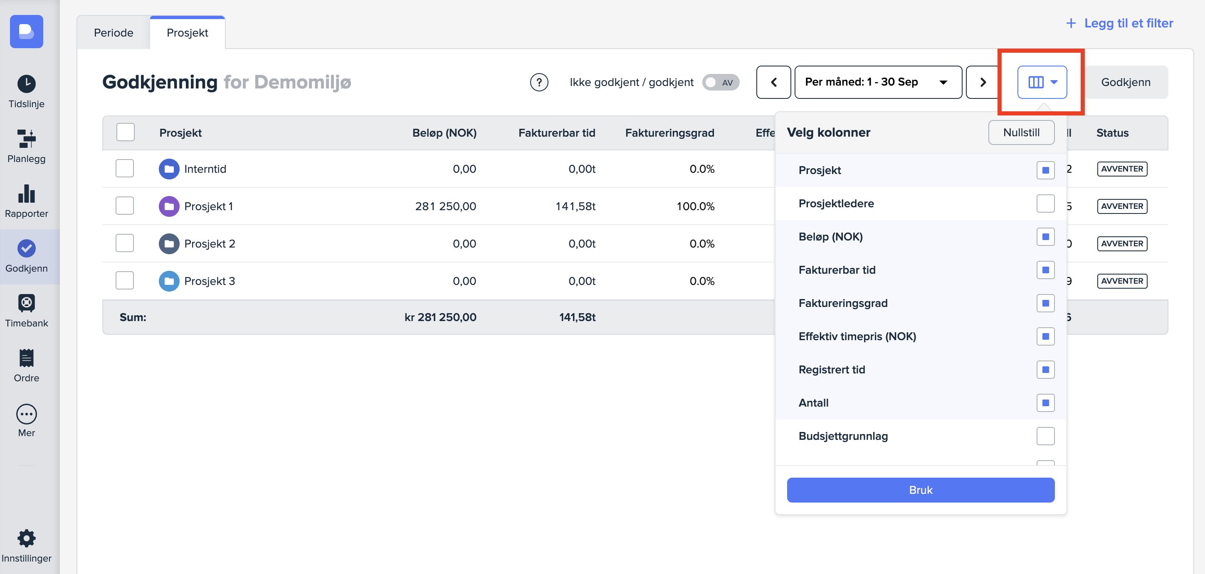Click the Mer three-dots icon
1205x574 pixels.
[26, 414]
